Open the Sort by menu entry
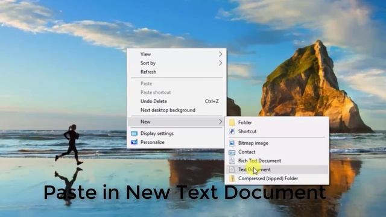The width and height of the screenshot is (386, 217). (177, 63)
